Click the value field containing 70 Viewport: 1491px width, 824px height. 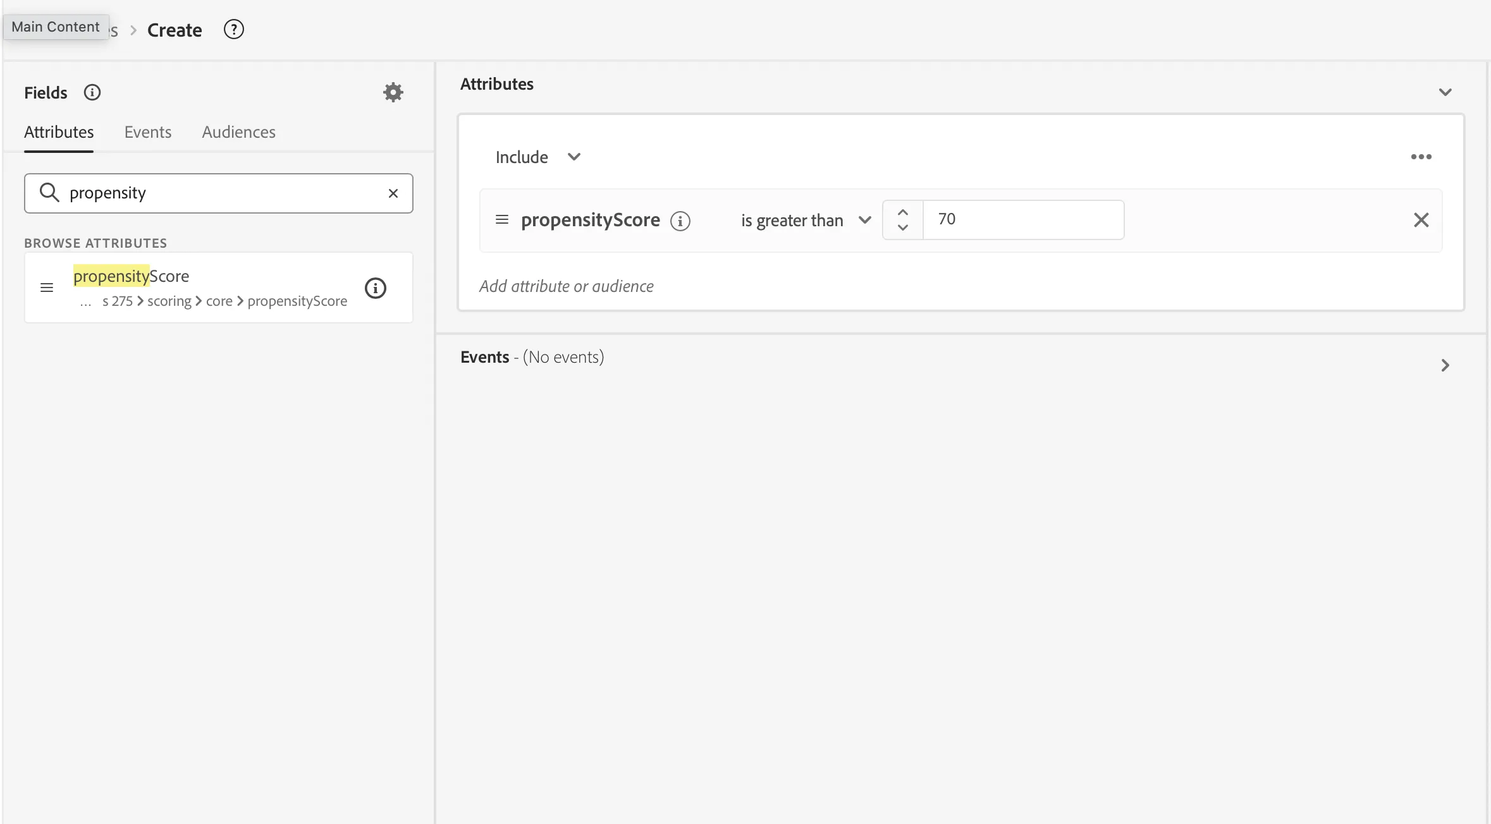coord(1023,220)
